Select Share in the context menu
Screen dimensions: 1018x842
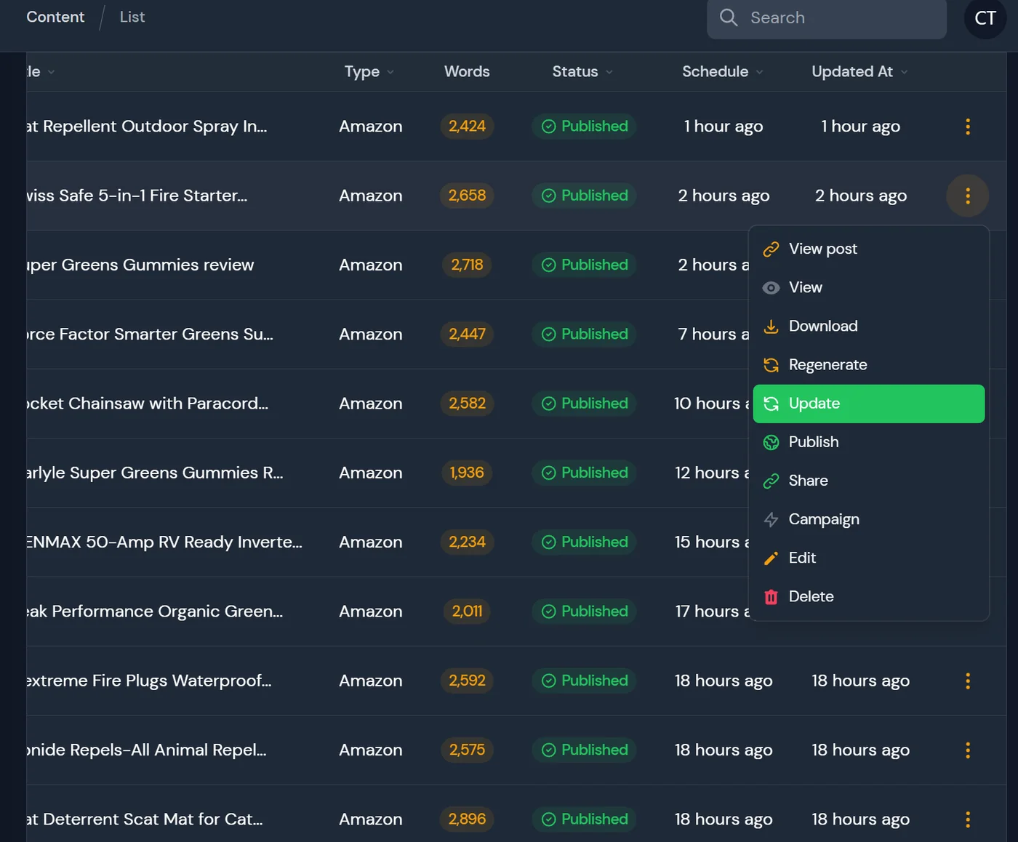click(x=869, y=481)
